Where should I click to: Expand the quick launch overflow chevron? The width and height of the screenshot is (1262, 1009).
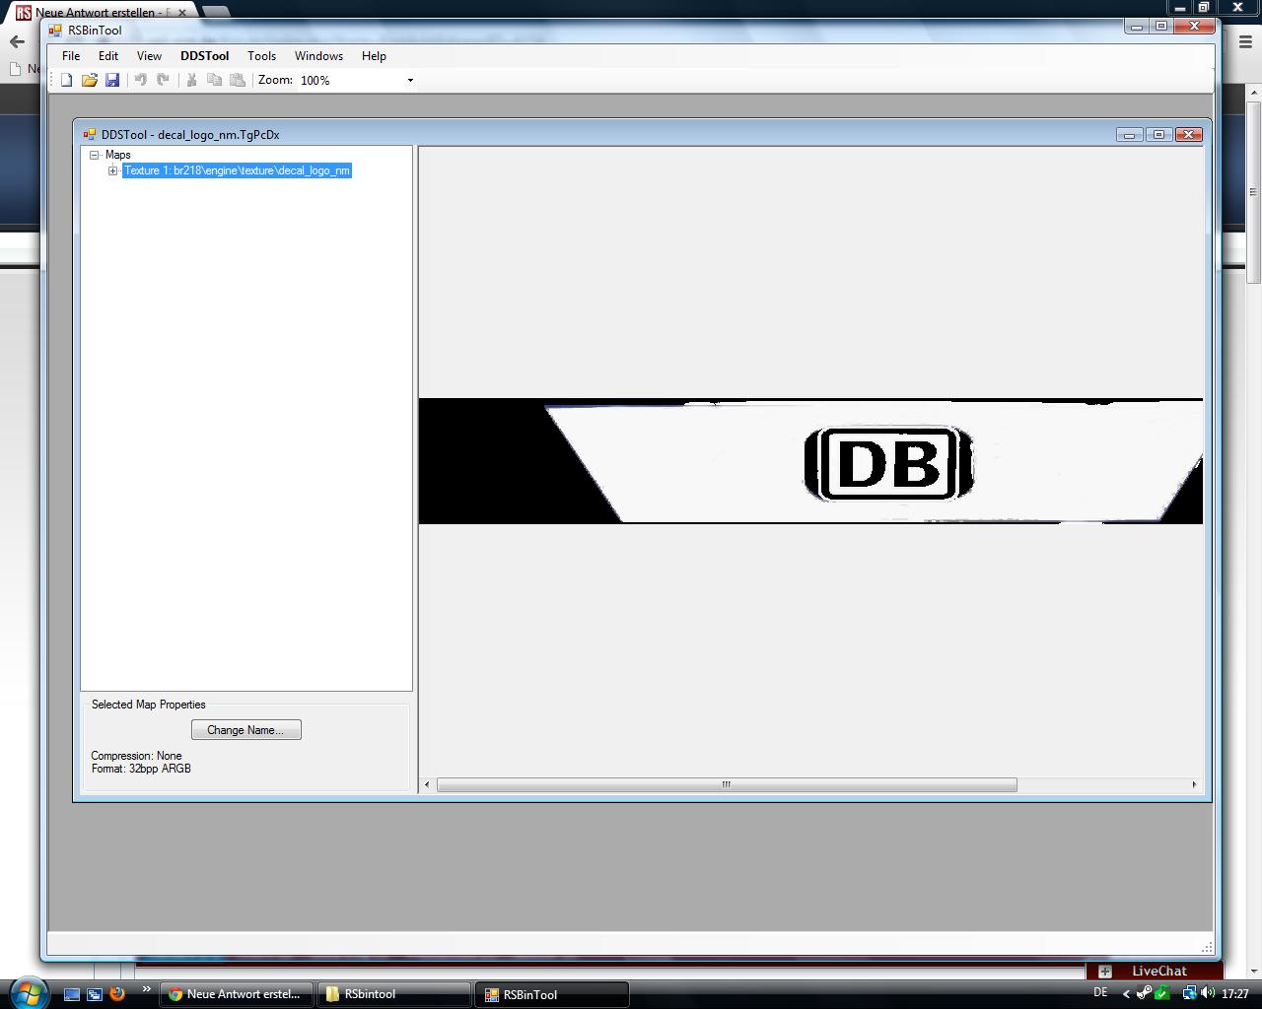(x=147, y=989)
